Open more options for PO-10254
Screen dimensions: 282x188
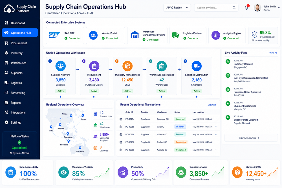point(216,119)
